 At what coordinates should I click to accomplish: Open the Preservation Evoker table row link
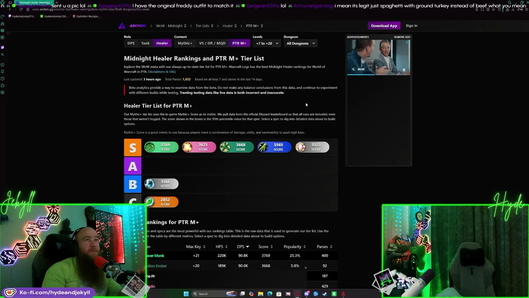click(156, 266)
